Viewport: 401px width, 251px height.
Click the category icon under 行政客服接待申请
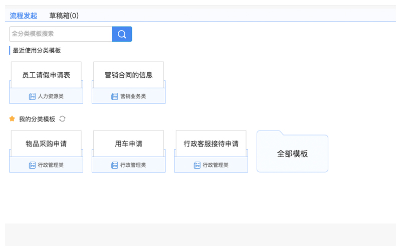click(197, 165)
